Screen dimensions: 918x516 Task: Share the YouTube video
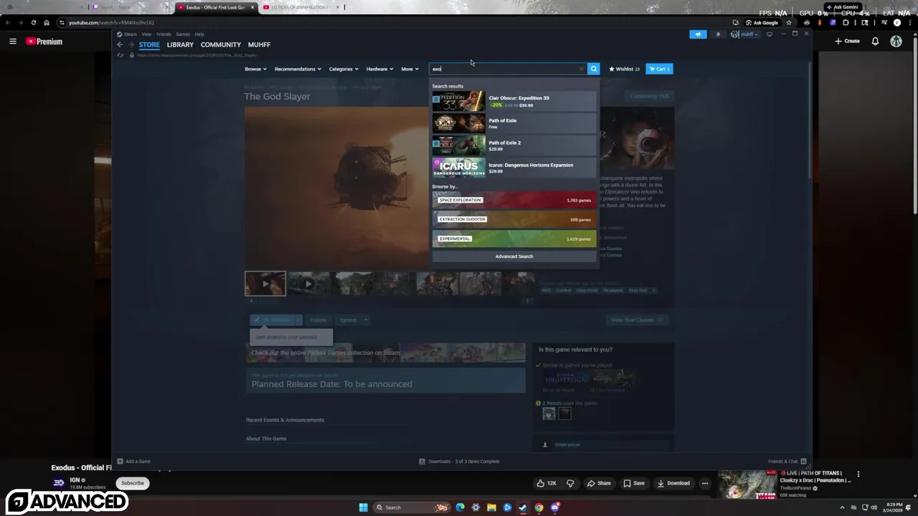(x=599, y=483)
